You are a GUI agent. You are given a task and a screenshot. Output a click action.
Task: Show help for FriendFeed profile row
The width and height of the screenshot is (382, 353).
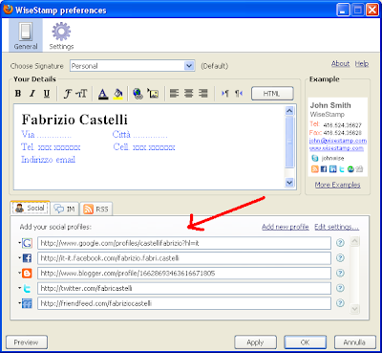(x=340, y=303)
